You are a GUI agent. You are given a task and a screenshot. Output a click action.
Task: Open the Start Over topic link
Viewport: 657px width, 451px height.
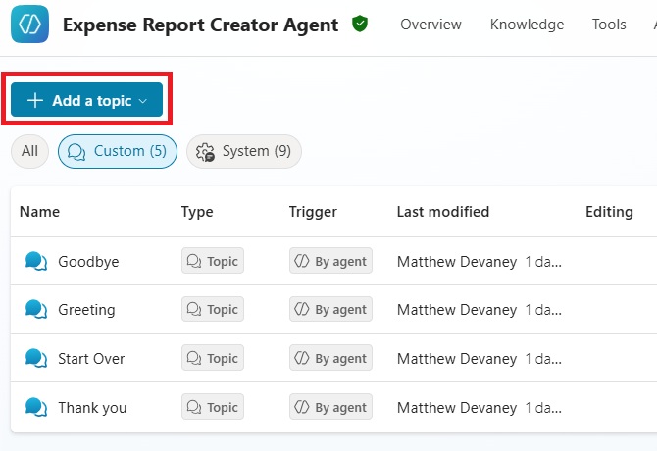pos(91,359)
